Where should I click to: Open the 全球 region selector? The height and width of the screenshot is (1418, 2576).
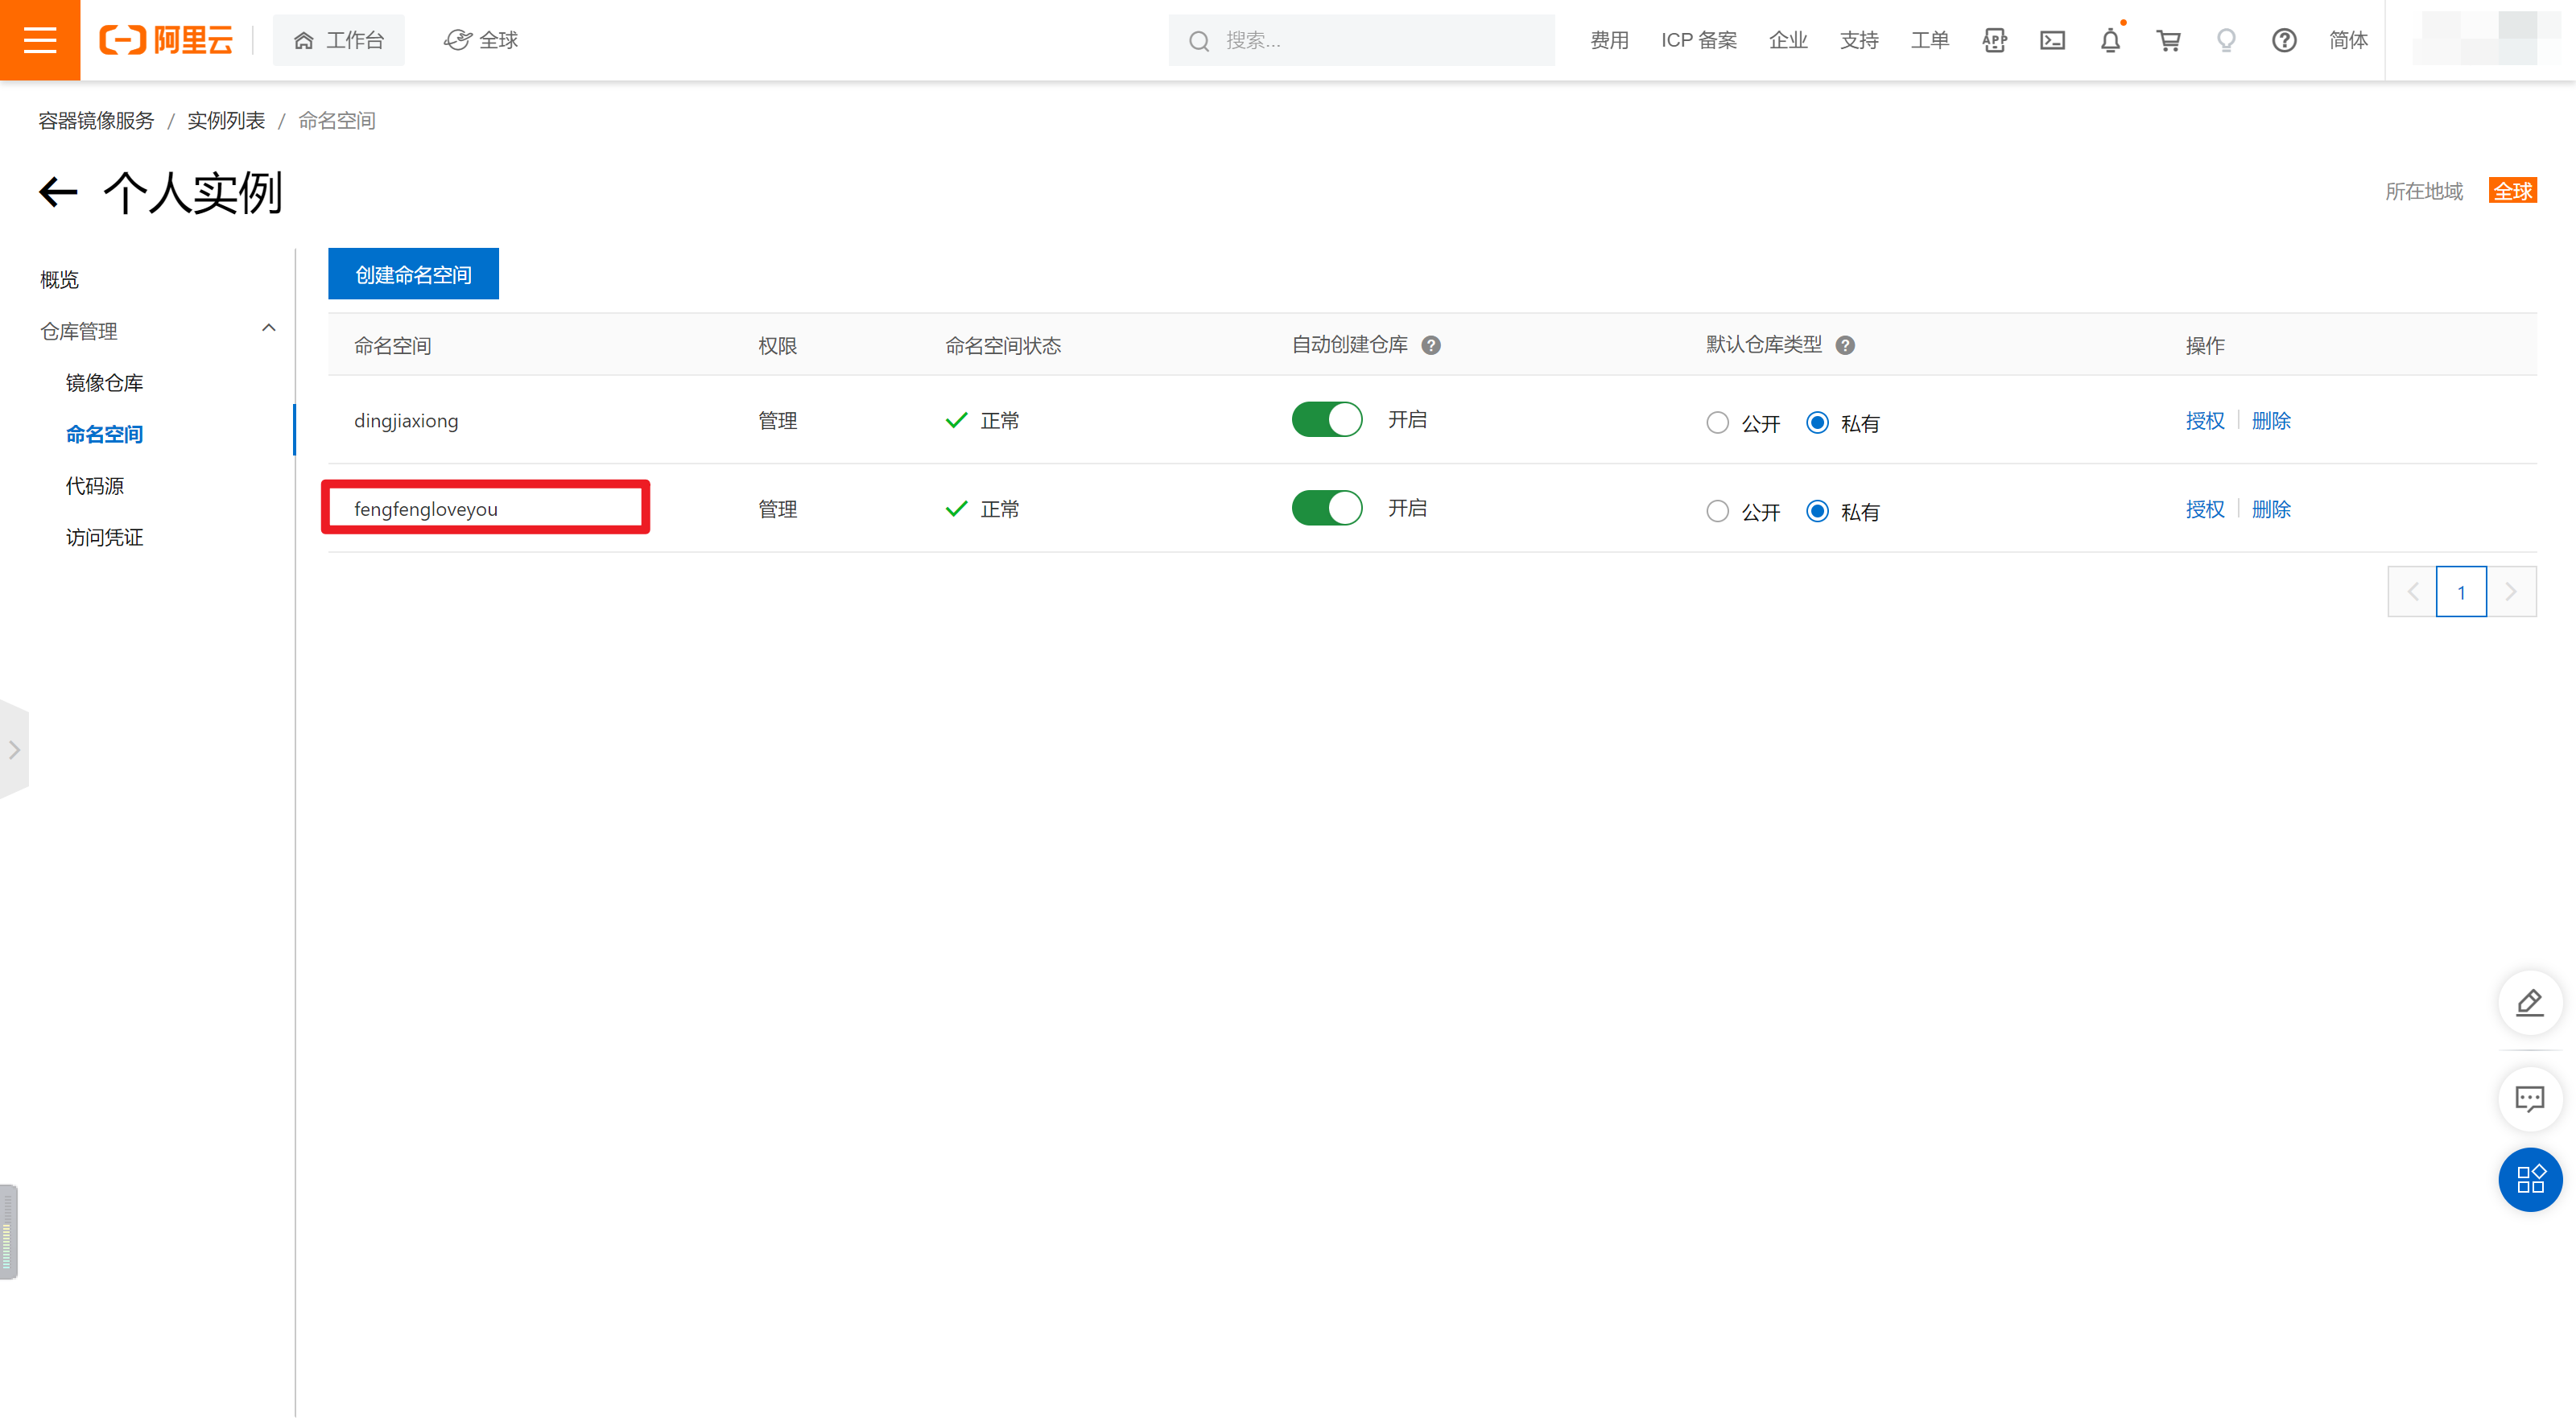[x=481, y=40]
